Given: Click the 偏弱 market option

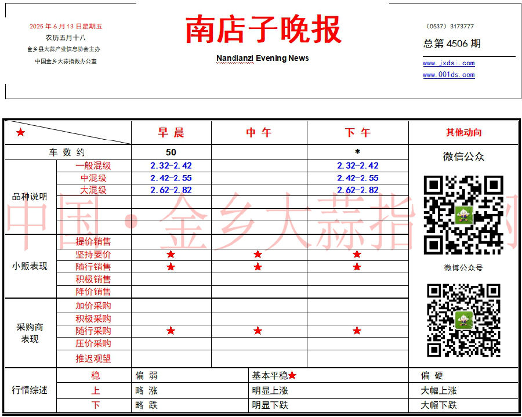Looking at the screenshot, I should click(147, 376).
